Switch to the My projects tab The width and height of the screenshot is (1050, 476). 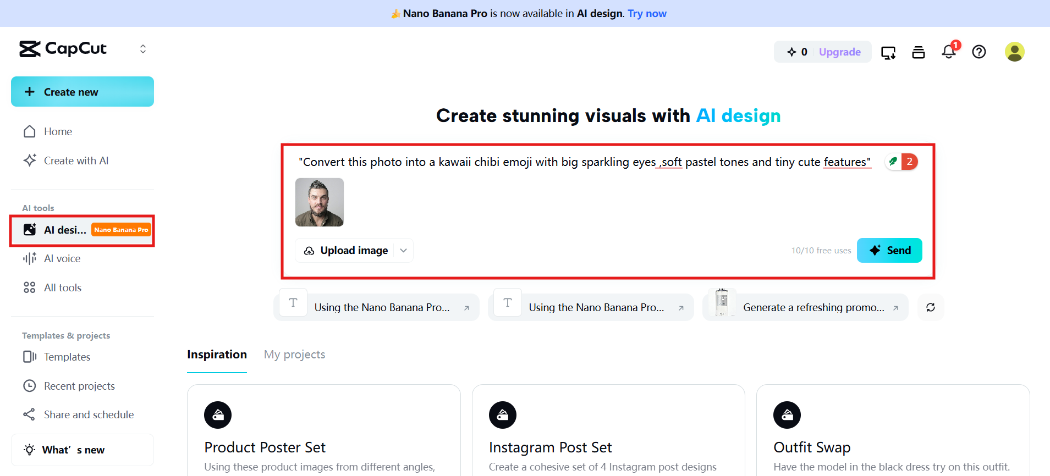pyautogui.click(x=294, y=355)
